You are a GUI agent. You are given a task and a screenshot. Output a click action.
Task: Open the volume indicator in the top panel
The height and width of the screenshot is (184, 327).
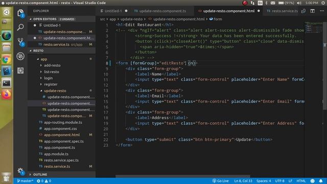coord(299,3)
